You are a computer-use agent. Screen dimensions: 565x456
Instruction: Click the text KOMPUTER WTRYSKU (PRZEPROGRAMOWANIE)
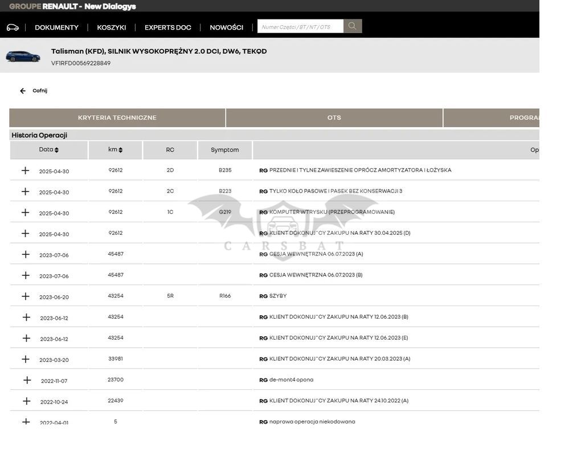click(332, 212)
